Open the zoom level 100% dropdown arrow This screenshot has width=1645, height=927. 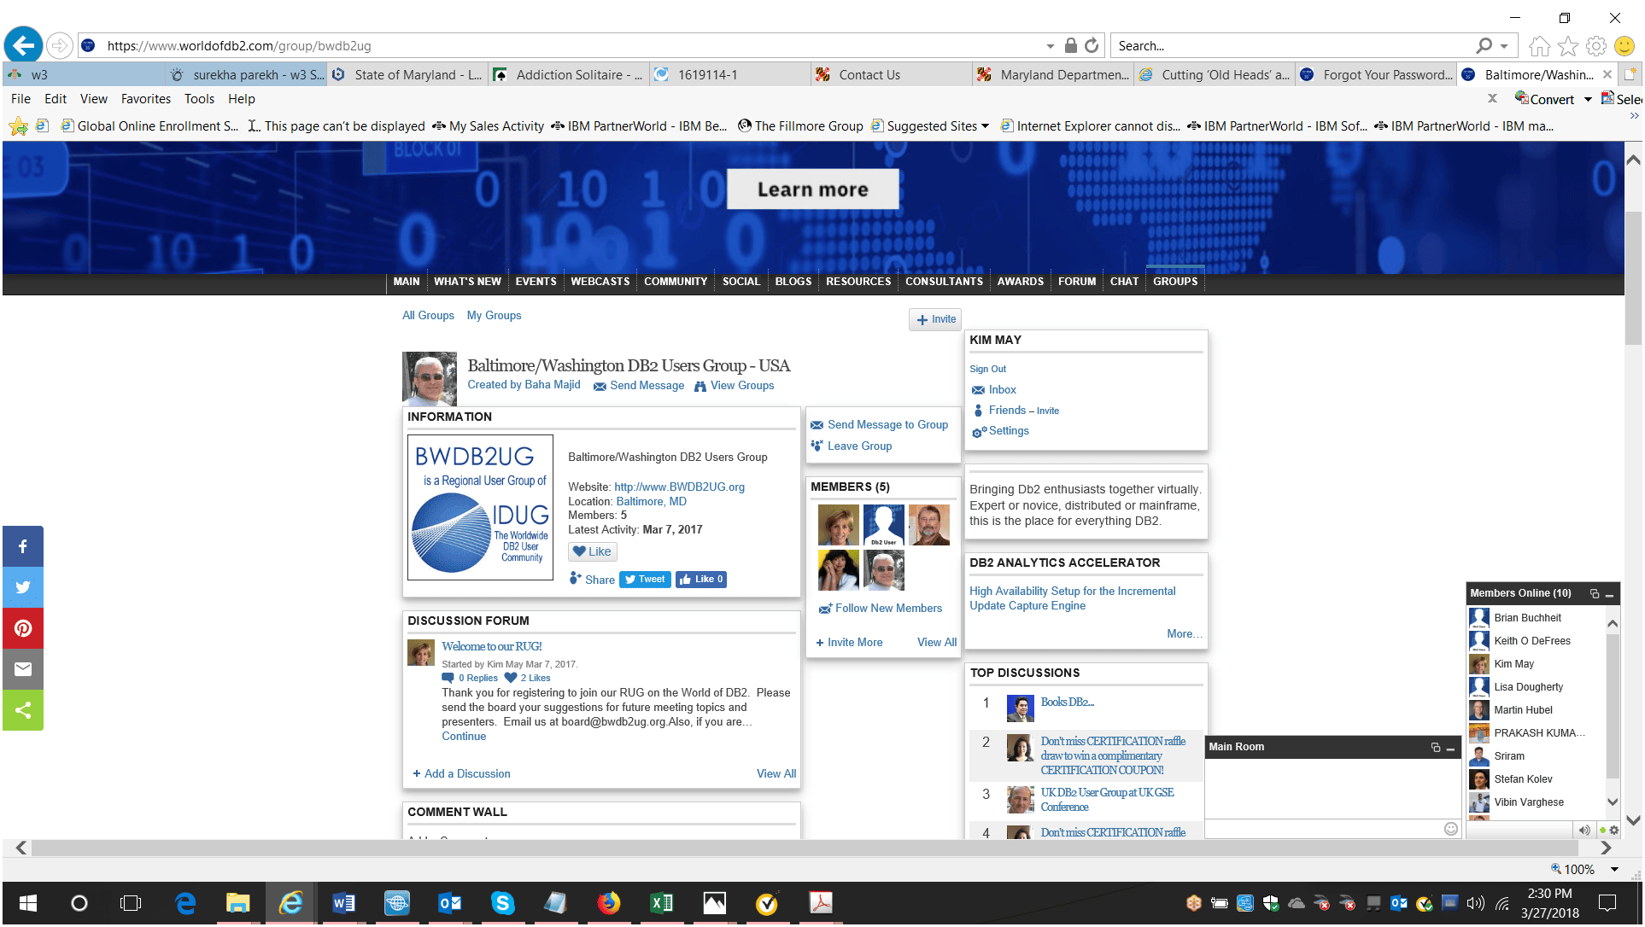(x=1614, y=870)
